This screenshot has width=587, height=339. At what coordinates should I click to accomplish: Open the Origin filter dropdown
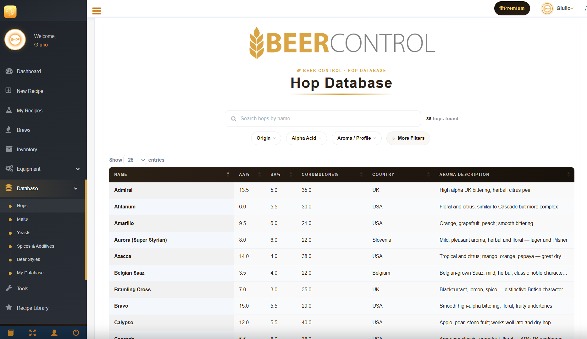(x=266, y=138)
